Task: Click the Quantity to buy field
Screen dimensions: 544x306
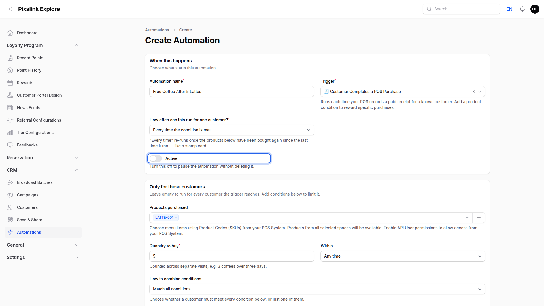Action: point(231,256)
